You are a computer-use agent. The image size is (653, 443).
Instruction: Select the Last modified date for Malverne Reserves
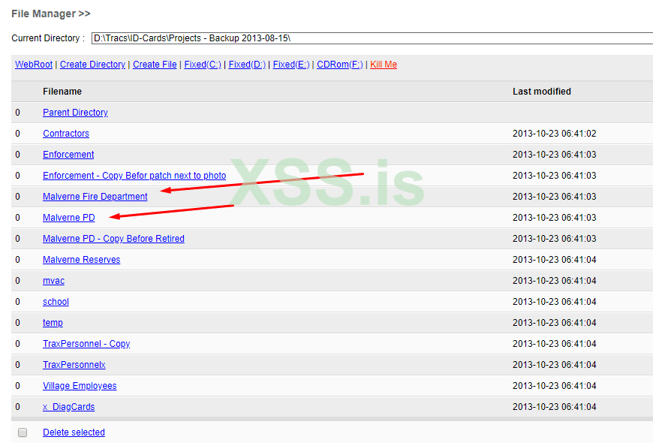555,260
